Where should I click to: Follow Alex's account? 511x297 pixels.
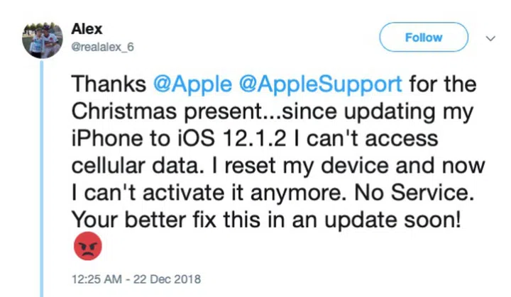point(424,38)
